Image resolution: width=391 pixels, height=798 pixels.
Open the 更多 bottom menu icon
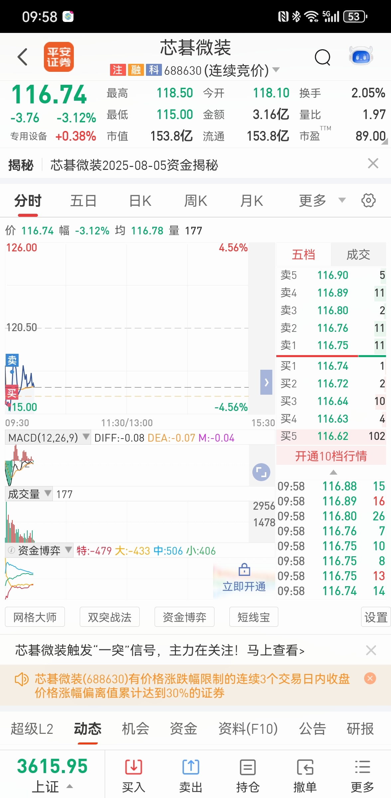click(x=362, y=767)
